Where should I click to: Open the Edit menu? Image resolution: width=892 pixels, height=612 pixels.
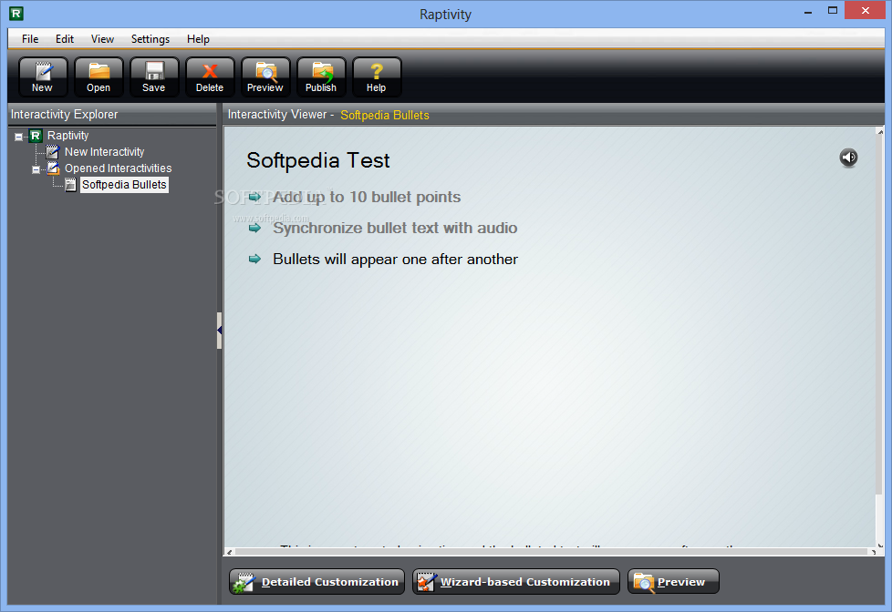point(64,39)
